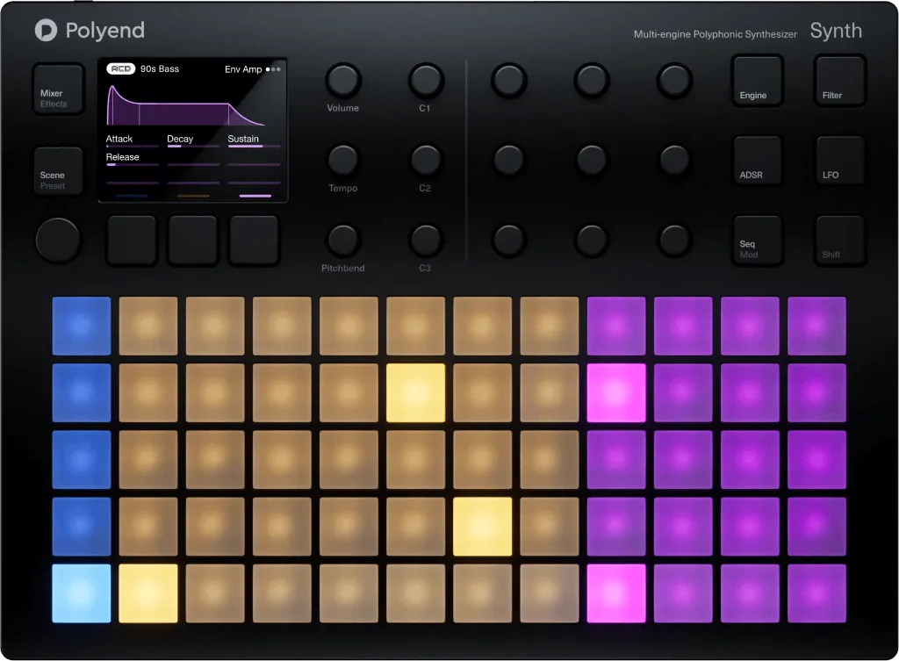The width and height of the screenshot is (899, 661).
Task: Tap the middle square button under the display
Action: pyautogui.click(x=192, y=241)
